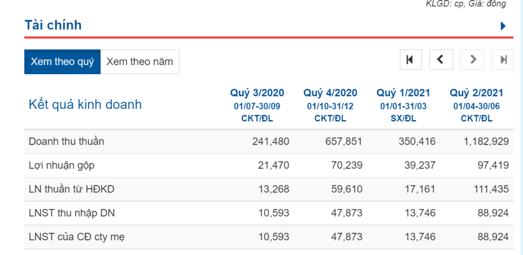Open the 'Tài chính' heading link
Viewport: 523px width, 255px height.
pyautogui.click(x=53, y=25)
